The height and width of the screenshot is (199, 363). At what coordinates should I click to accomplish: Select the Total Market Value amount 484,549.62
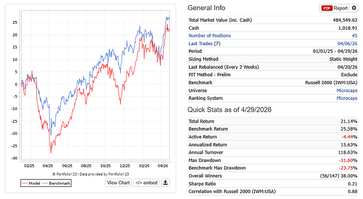click(345, 20)
